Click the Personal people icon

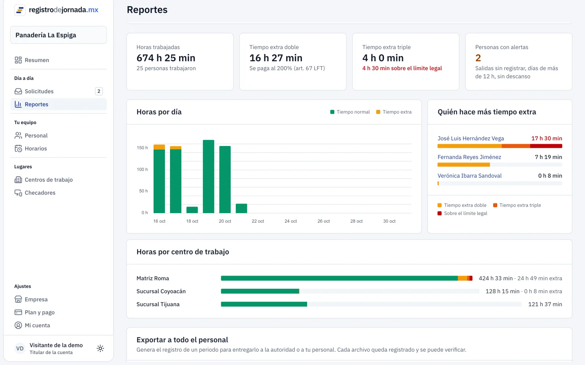(x=18, y=135)
